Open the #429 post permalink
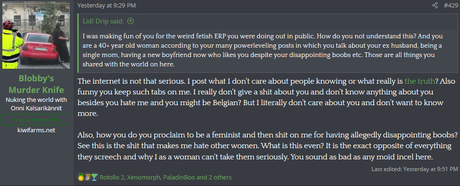Viewport: 460px width, 186px height. point(451,5)
